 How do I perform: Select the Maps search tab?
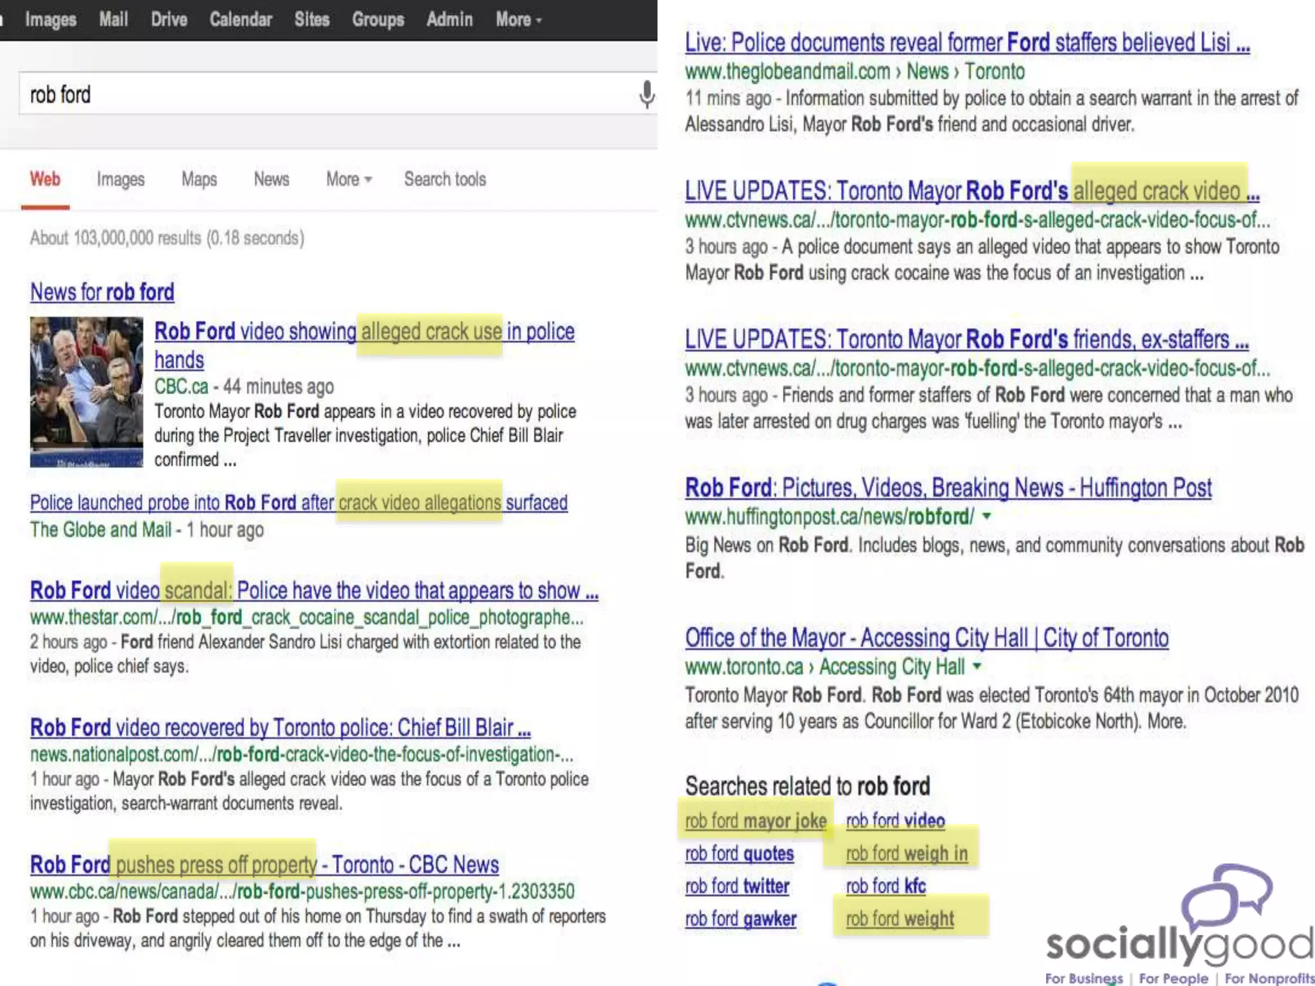(x=199, y=179)
